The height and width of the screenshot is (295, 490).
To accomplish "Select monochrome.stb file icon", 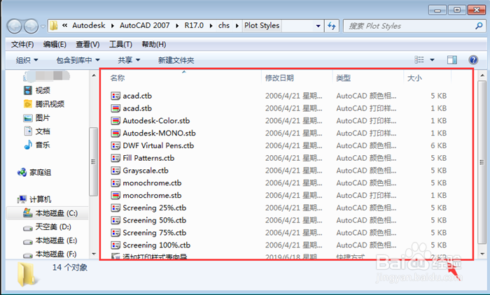I will [x=115, y=196].
